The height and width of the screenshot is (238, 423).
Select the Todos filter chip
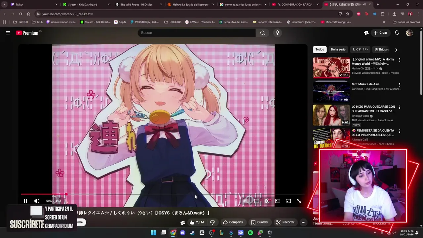coord(320,50)
